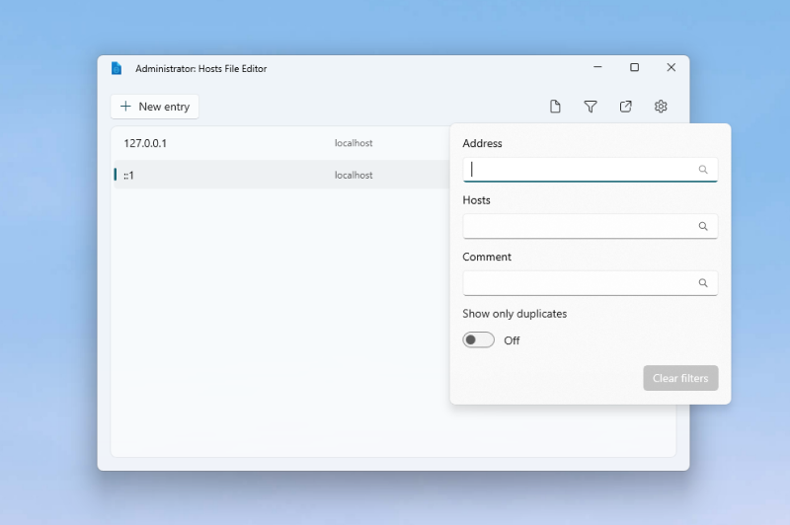Click the New entry button

click(x=155, y=107)
